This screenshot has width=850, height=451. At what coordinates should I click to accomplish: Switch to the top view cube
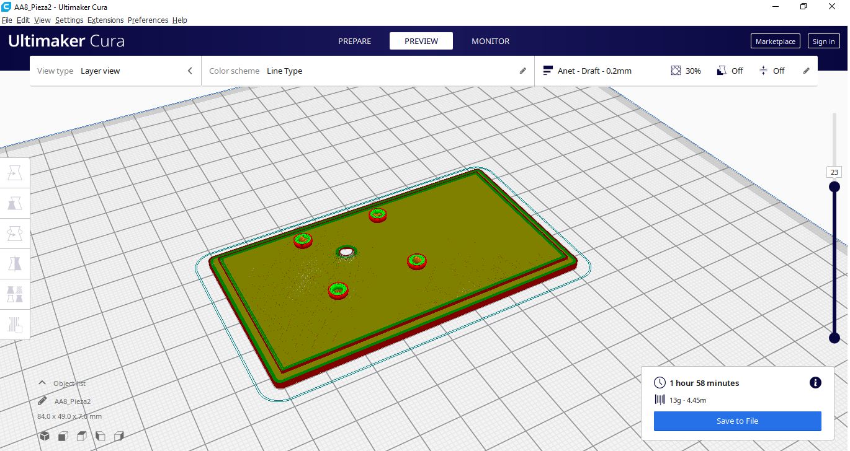[x=81, y=436]
